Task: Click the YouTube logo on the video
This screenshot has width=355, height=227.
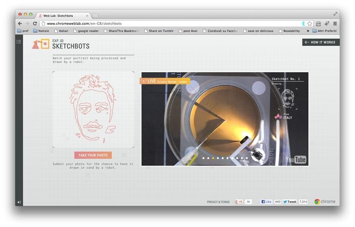Action: (296, 160)
